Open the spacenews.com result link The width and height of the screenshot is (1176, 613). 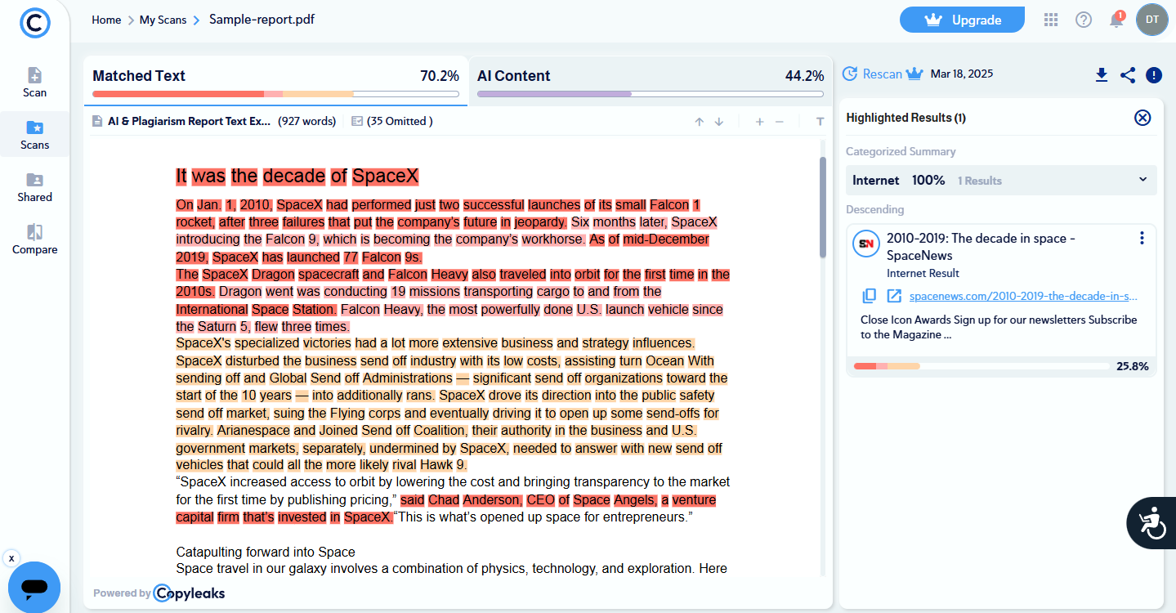pyautogui.click(x=1023, y=296)
